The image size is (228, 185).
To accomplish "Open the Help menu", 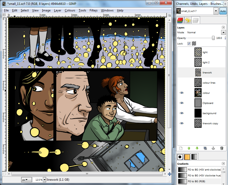I will (x=120, y=10).
